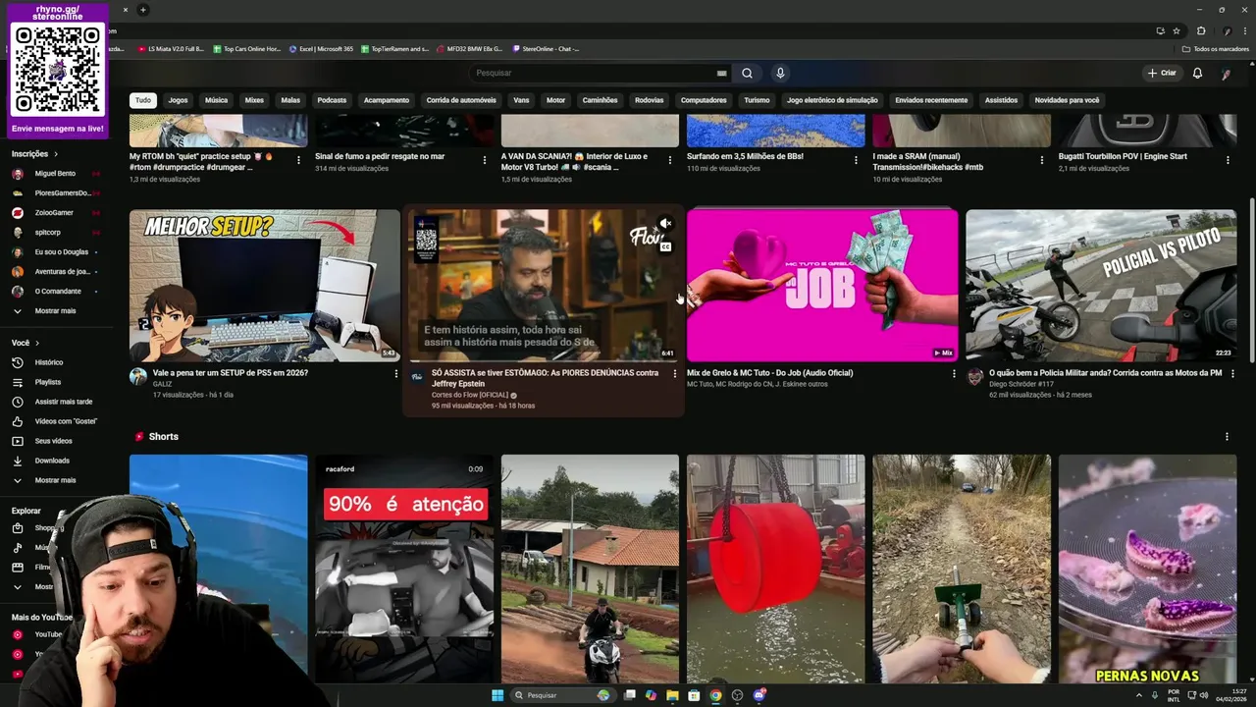Screen dimensions: 1256x707
Task: Open the Excel | Microsoft 365 bookmark
Action: coord(321,48)
